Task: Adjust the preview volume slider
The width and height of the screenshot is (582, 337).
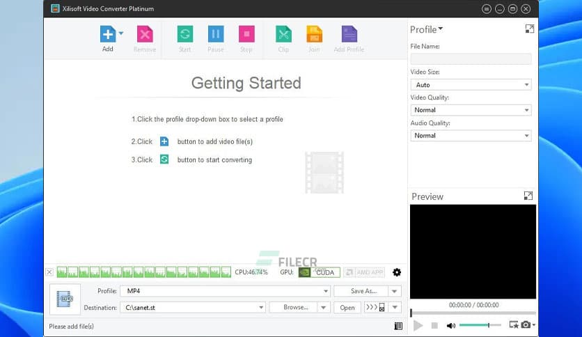Action: pos(480,325)
